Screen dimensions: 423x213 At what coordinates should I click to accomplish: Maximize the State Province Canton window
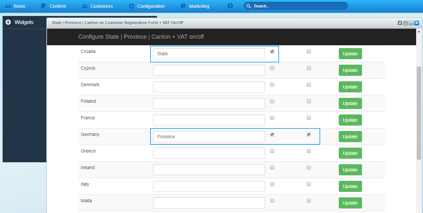(x=411, y=23)
